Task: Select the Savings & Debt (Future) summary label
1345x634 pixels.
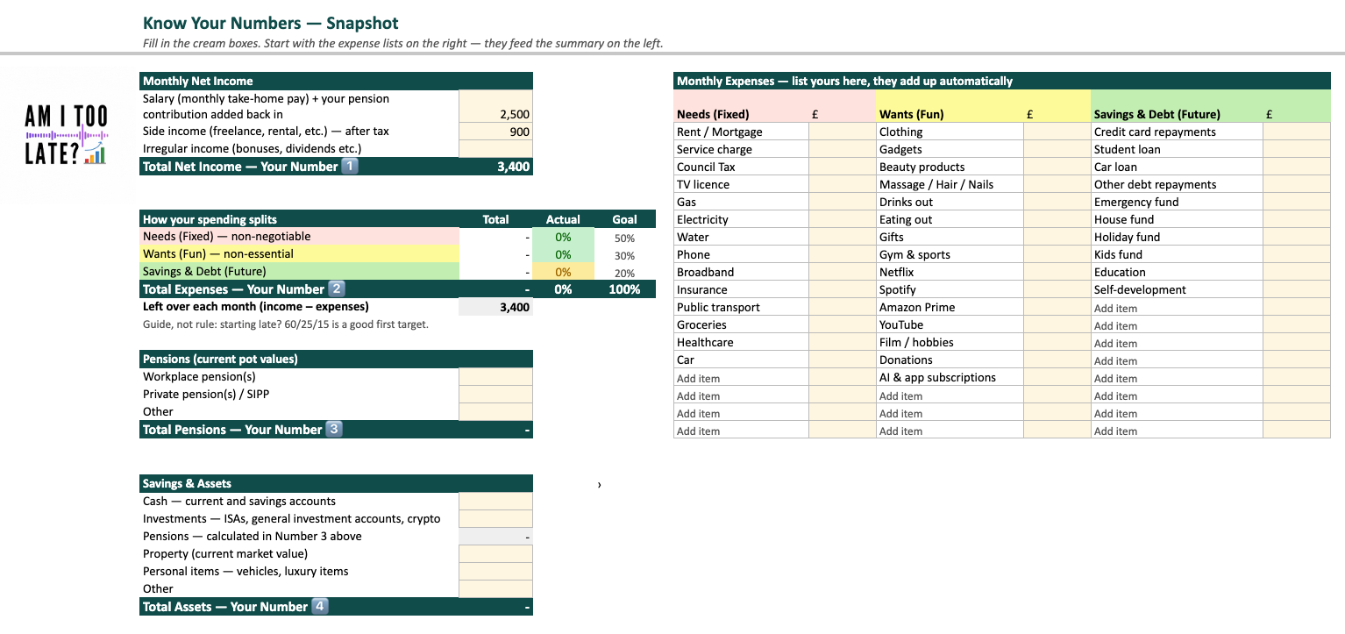Action: pyautogui.click(x=299, y=272)
